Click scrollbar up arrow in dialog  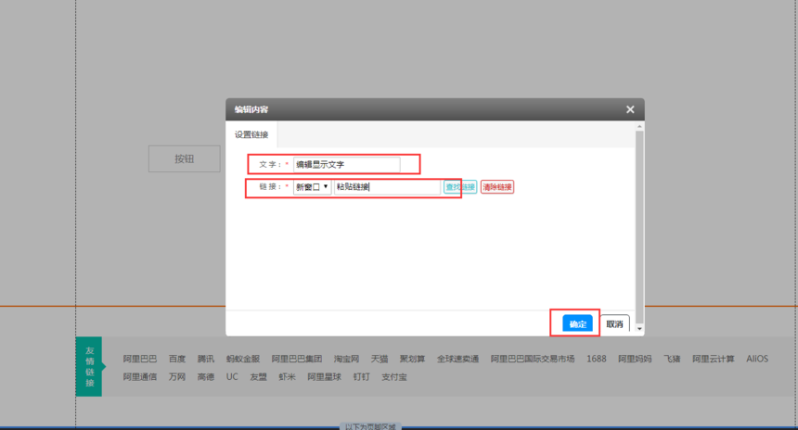click(639, 126)
